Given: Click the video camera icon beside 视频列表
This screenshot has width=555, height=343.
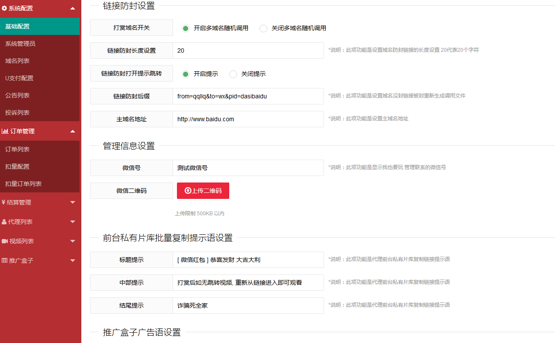Looking at the screenshot, I should click(5, 241).
